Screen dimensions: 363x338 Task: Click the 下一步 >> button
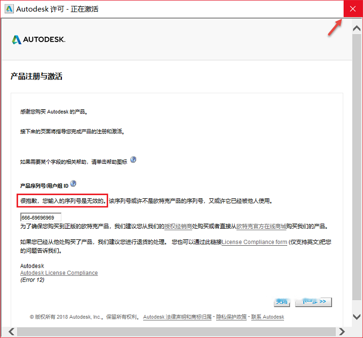tap(313, 302)
